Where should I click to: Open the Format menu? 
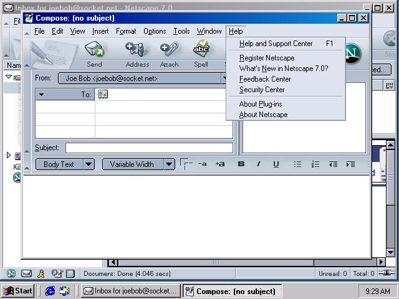[126, 31]
